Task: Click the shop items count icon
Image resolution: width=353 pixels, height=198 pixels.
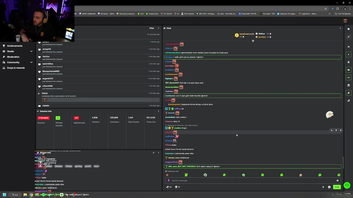Action: [x=177, y=187]
